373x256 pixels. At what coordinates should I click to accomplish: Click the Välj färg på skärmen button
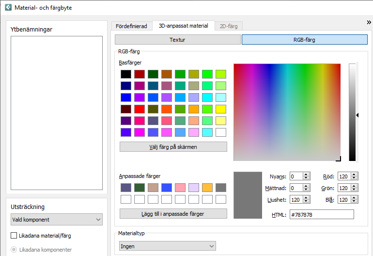pos(173,146)
